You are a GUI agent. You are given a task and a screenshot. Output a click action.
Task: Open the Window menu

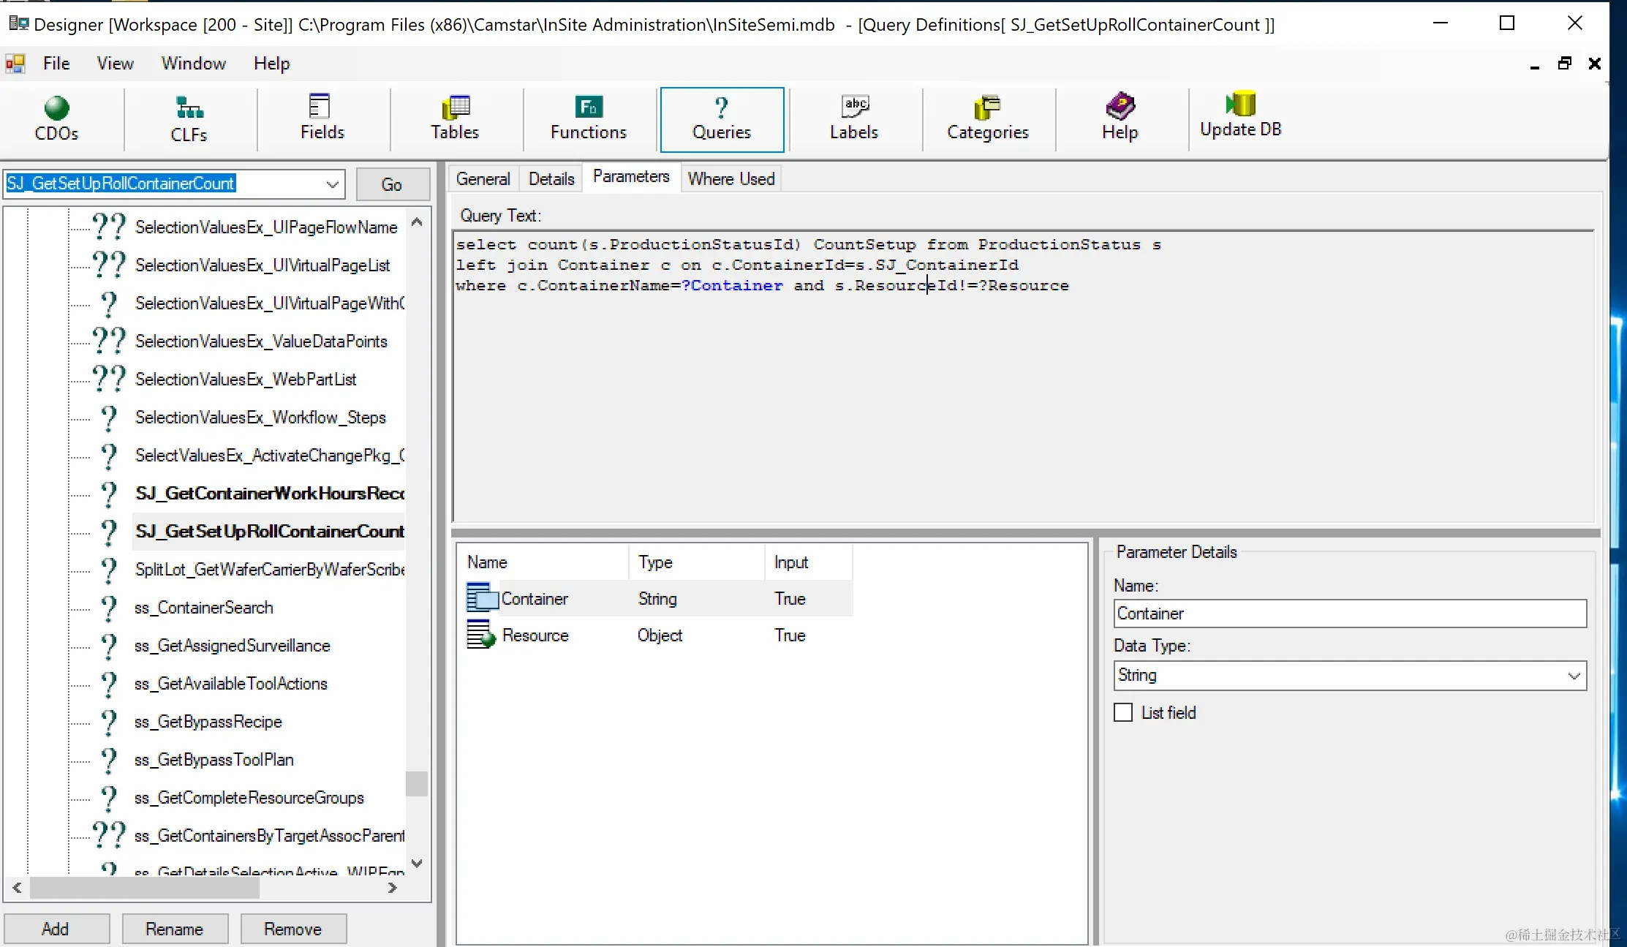tap(193, 64)
